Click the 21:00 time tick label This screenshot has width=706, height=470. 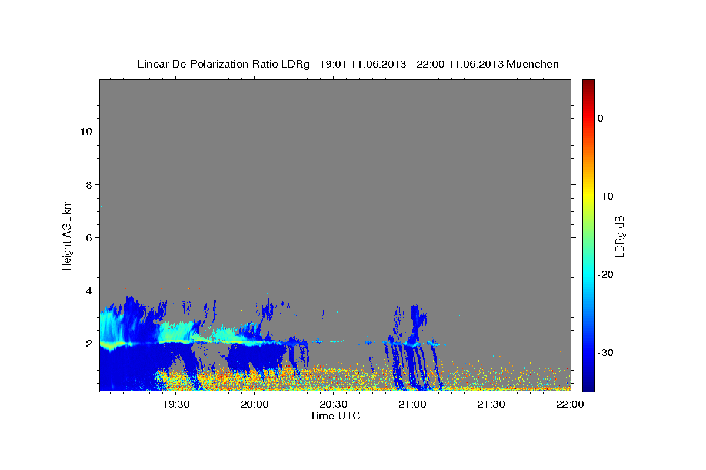click(412, 404)
